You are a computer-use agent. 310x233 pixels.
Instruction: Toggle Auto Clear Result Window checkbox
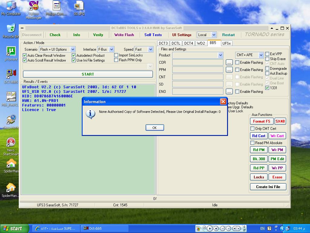tap(25, 55)
